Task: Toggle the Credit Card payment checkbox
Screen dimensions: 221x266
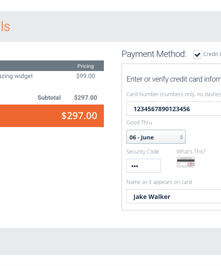Action: coord(198,55)
